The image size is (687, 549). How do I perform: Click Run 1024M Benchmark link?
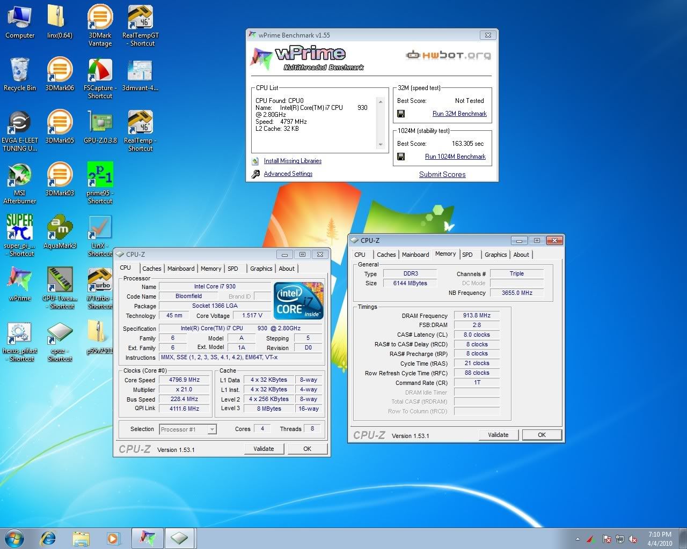[455, 157]
